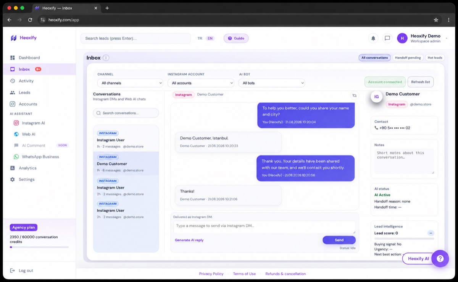
Task: Open Instagram AI assistant via its icon
Action: (16, 123)
